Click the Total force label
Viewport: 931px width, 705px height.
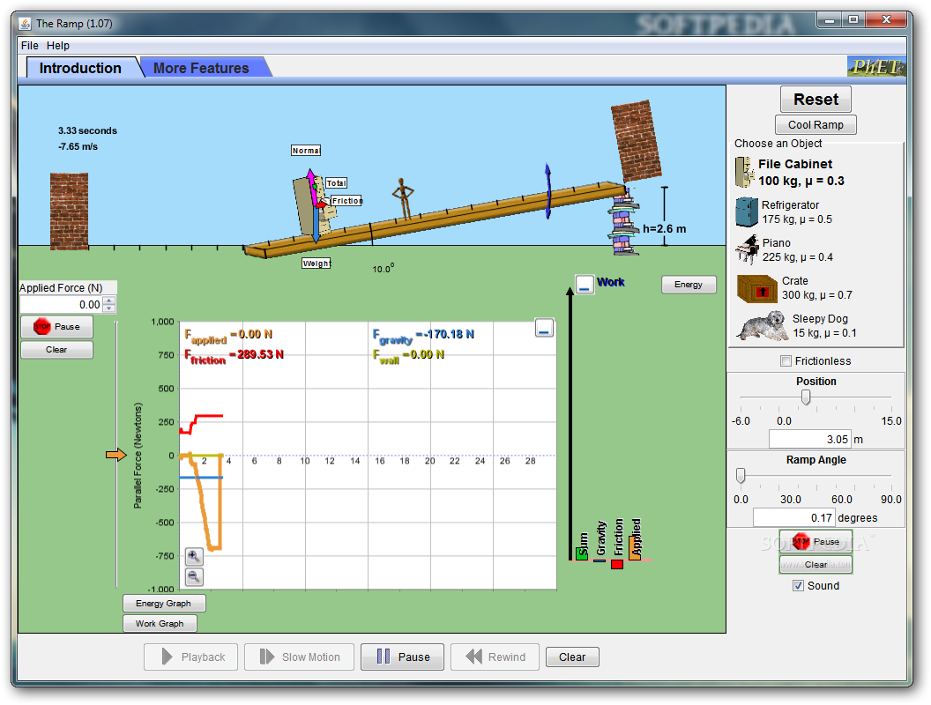(336, 183)
